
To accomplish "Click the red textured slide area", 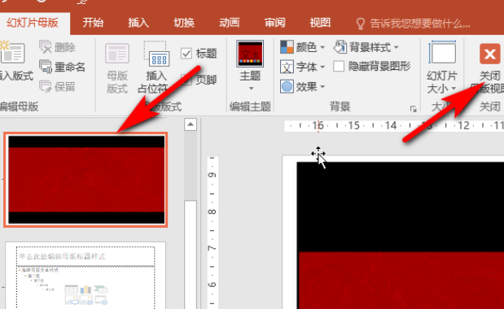I will coord(401,281).
